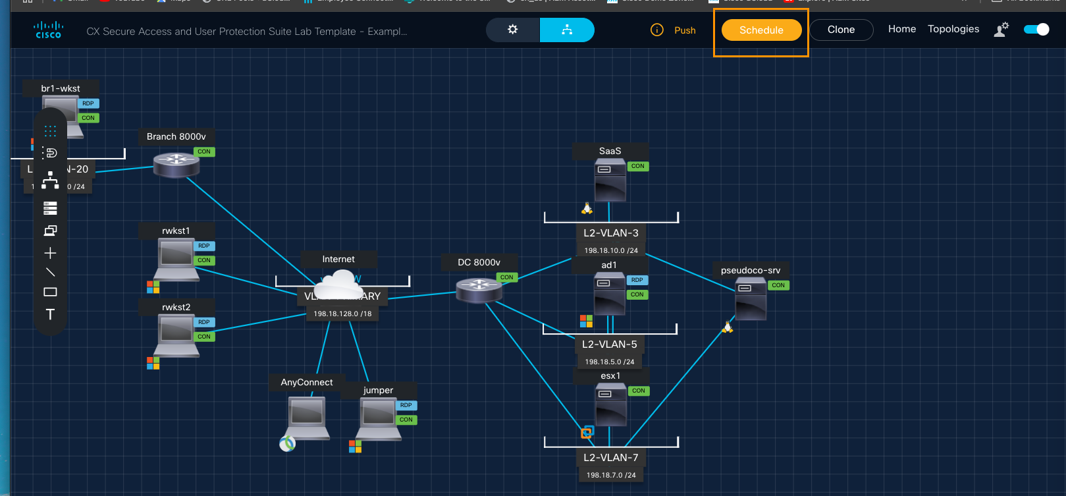Click the Push info icon
1066x496 pixels.
click(656, 30)
